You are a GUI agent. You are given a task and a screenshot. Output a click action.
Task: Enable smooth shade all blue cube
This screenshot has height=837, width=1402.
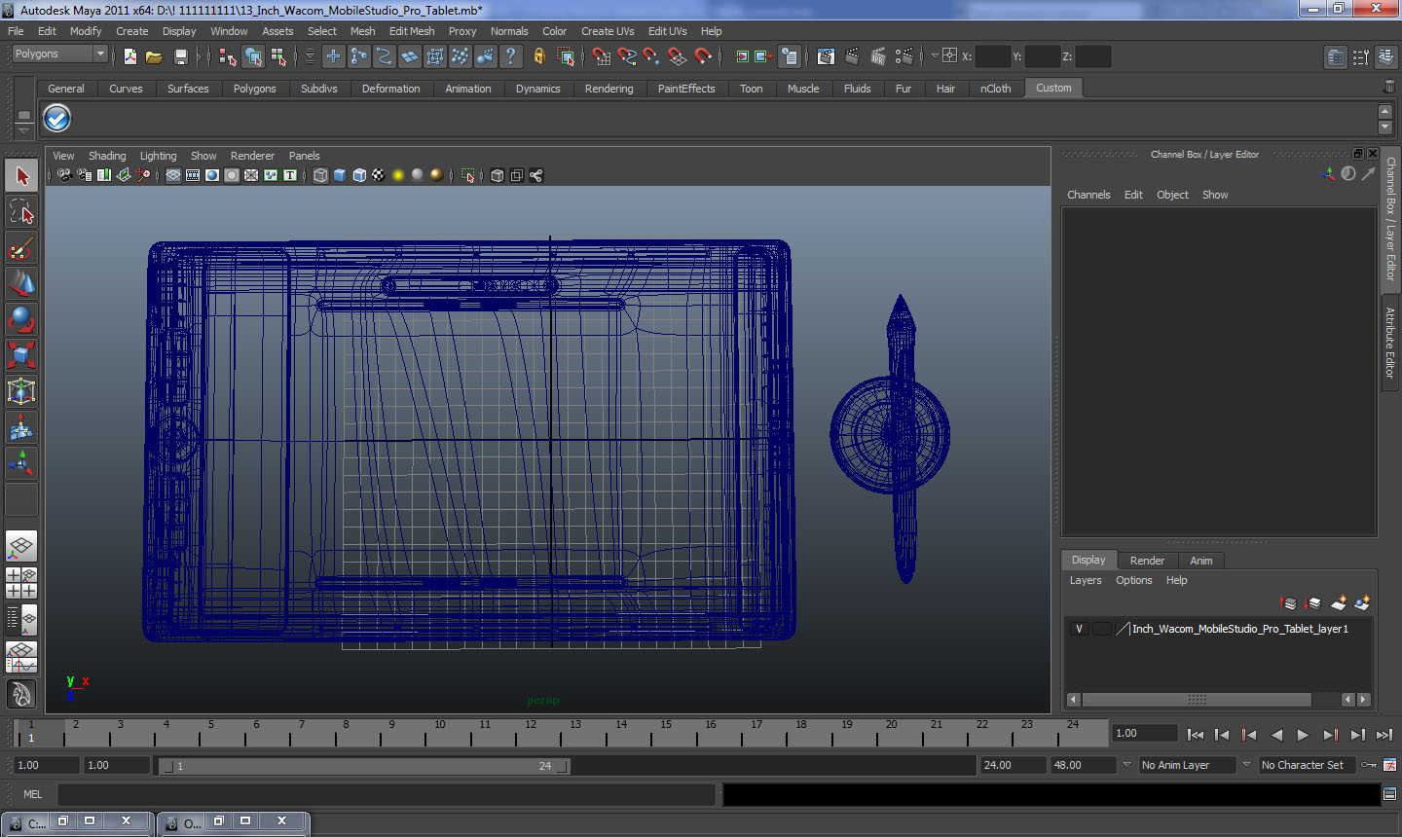(340, 175)
